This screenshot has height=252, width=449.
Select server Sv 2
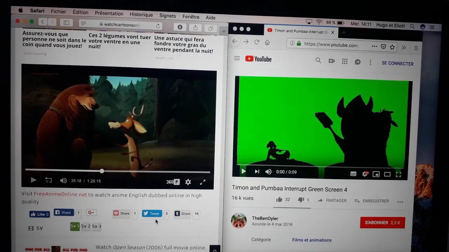click(x=86, y=226)
